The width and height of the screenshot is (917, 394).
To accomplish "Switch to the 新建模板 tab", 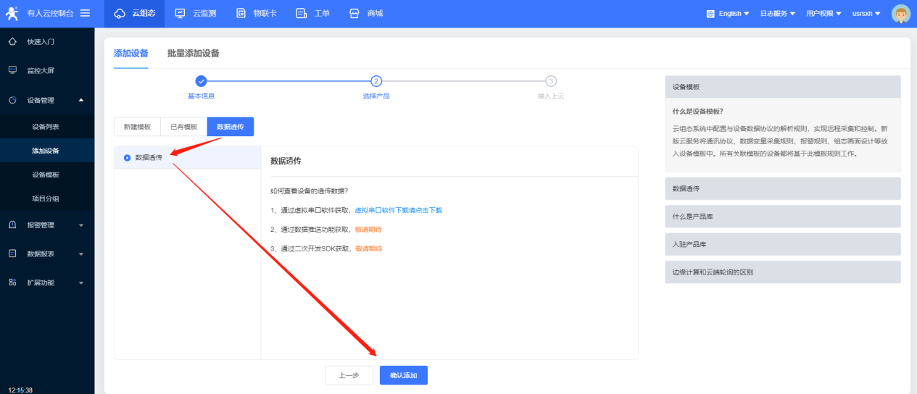I will pos(137,127).
